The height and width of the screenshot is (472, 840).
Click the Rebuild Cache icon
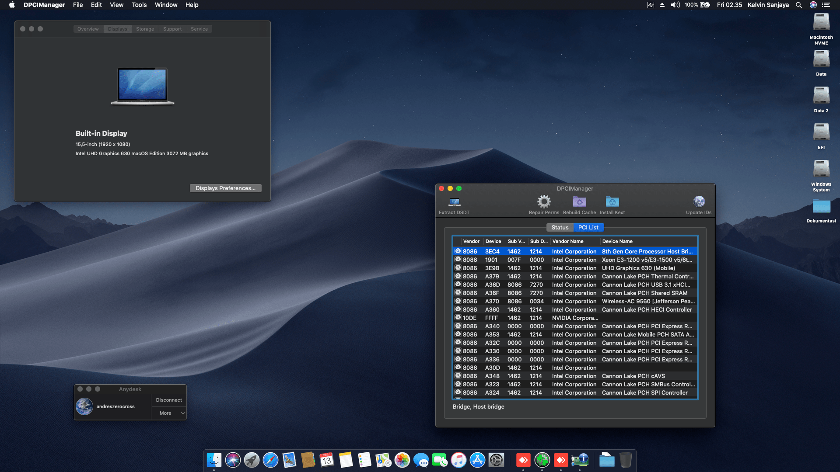[579, 202]
